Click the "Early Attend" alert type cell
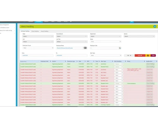Screen dimensions: 158x118 (x=103, y=72)
